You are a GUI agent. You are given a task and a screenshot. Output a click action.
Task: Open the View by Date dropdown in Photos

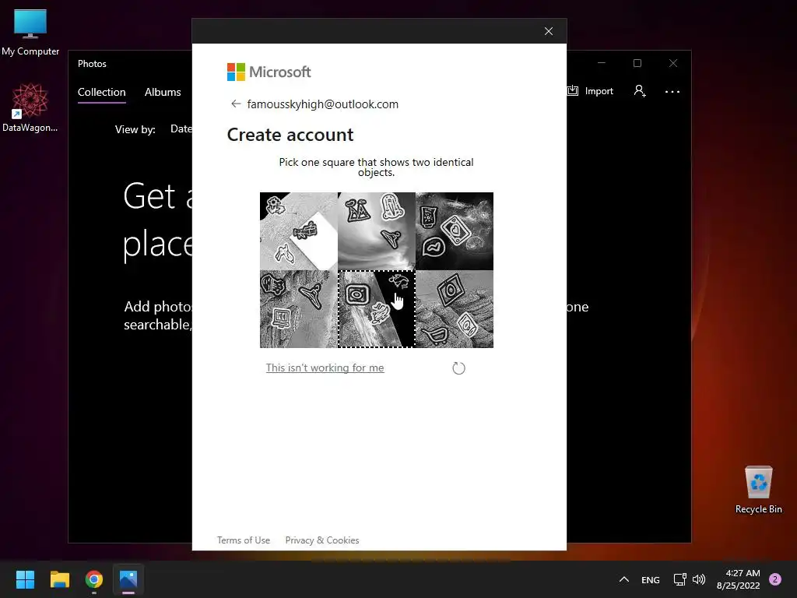coord(181,129)
